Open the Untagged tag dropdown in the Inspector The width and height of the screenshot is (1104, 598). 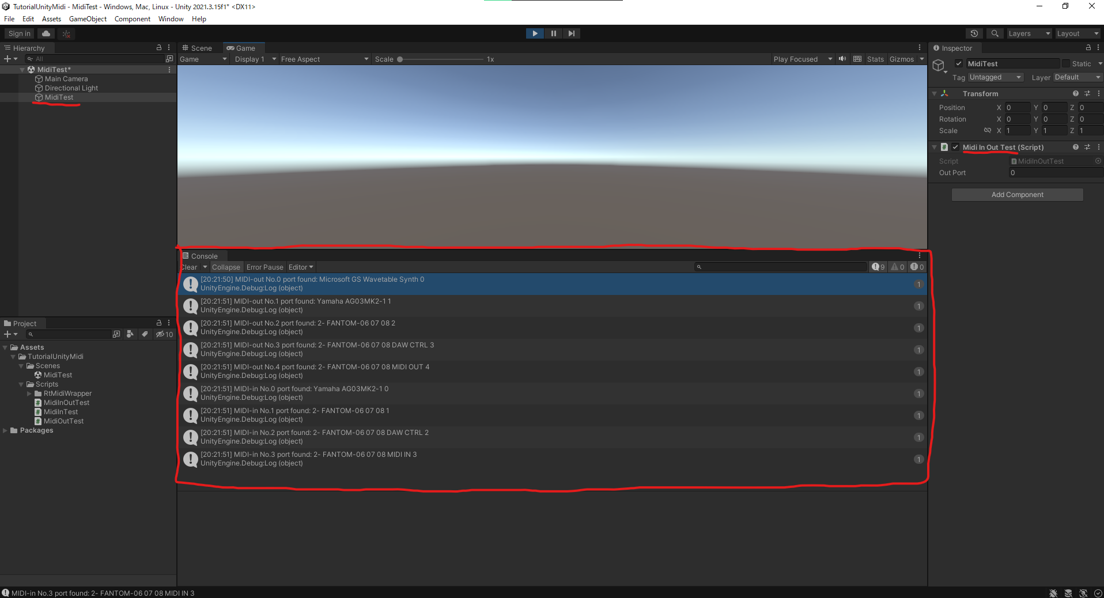[995, 77]
